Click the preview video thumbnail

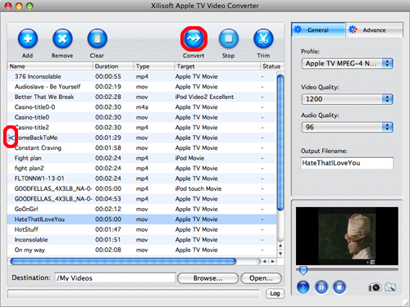pyautogui.click(x=347, y=236)
